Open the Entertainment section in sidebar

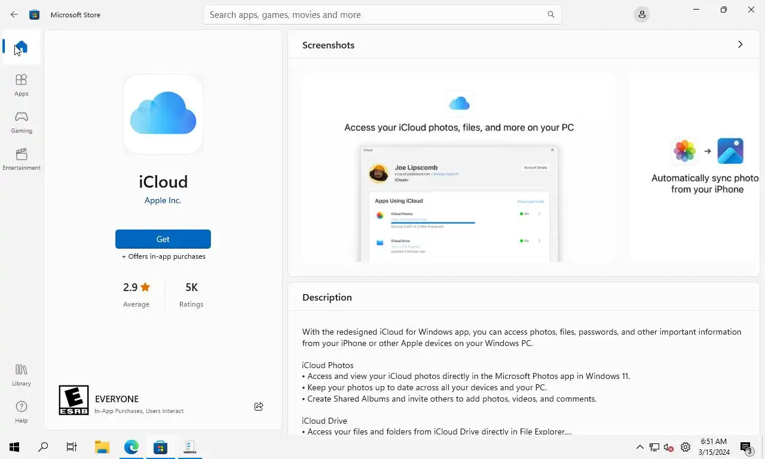(x=22, y=159)
